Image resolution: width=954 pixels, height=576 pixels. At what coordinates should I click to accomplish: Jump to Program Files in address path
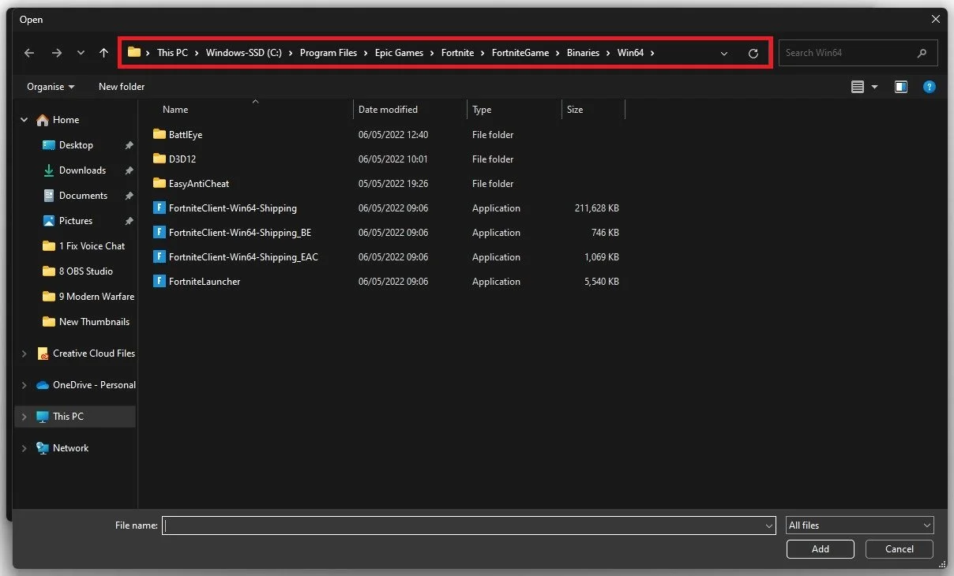coord(329,53)
